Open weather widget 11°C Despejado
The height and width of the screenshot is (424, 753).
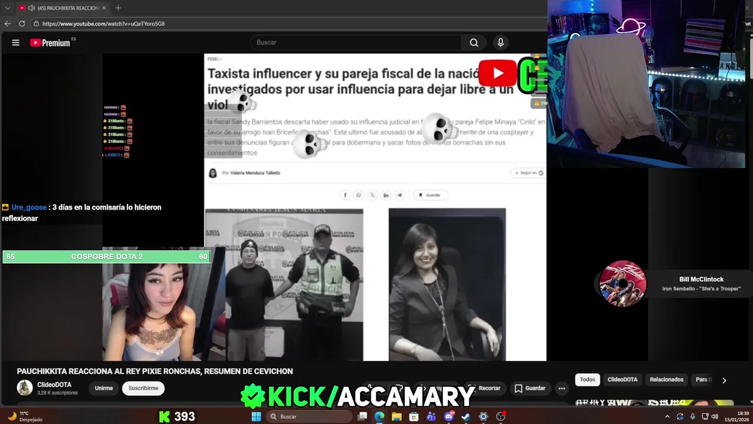pyautogui.click(x=25, y=416)
